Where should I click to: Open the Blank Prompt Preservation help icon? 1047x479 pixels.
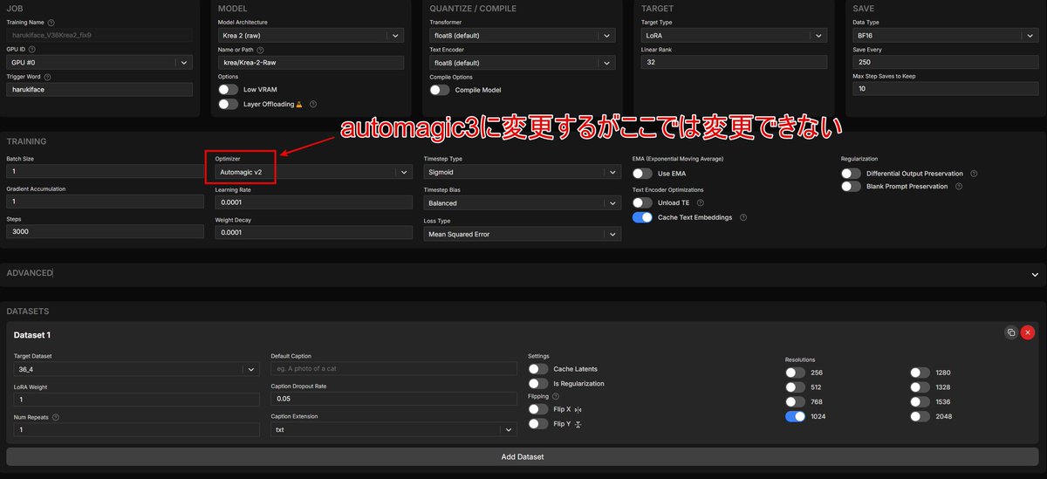point(961,187)
